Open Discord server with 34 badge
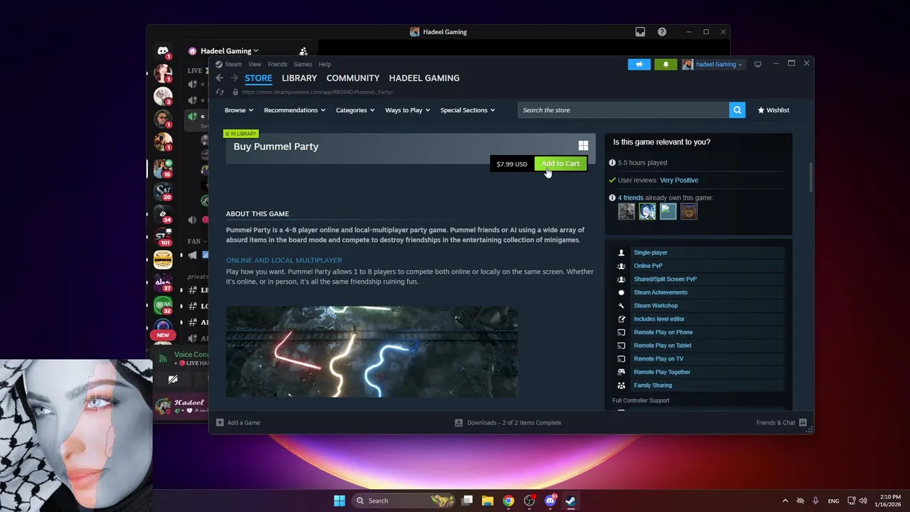The image size is (910, 512). click(163, 214)
